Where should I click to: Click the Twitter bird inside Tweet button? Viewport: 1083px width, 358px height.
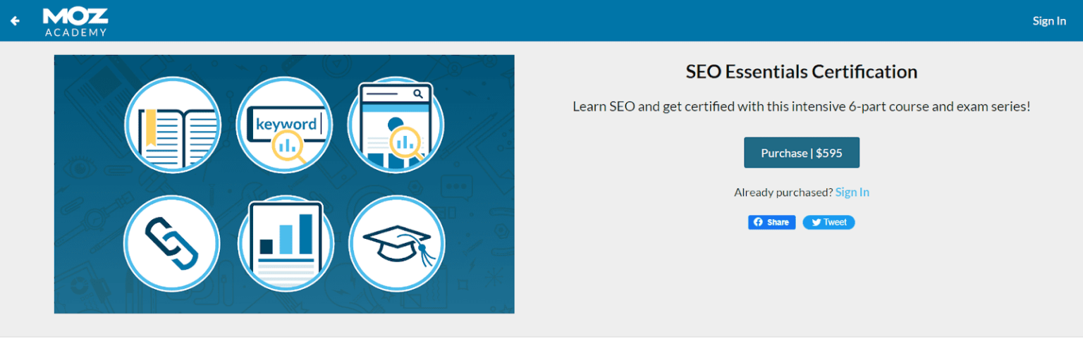[x=816, y=222]
